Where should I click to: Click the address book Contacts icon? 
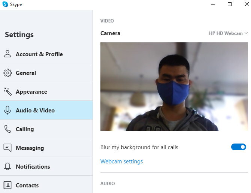(7, 185)
